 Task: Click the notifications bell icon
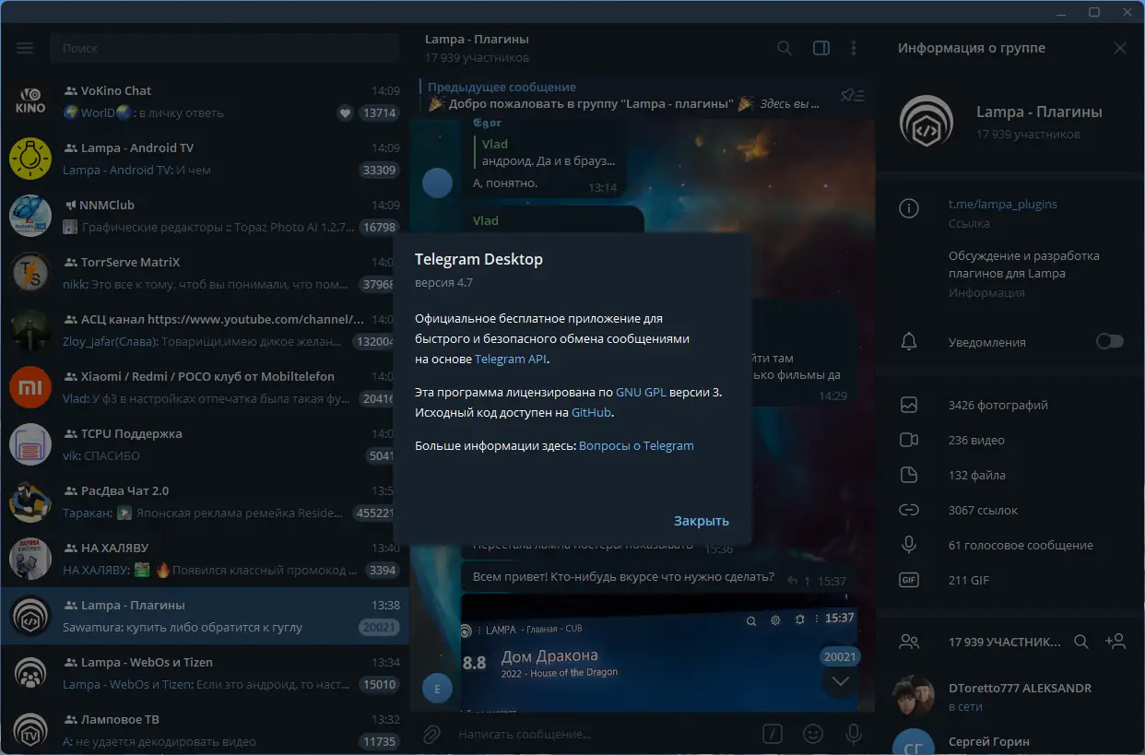pyautogui.click(x=909, y=342)
